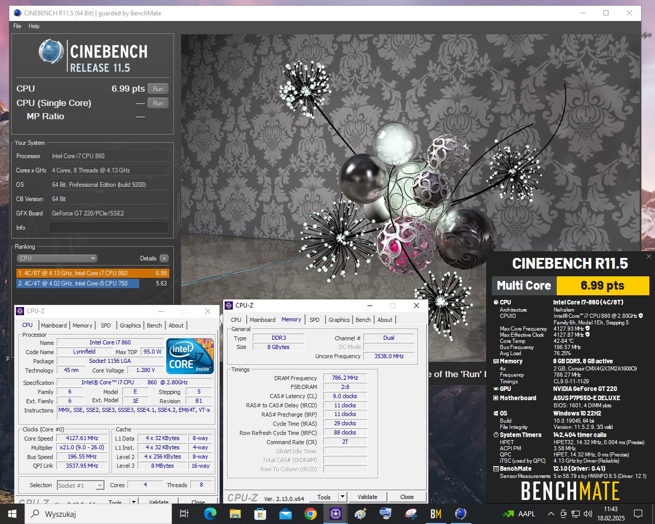Open Task View from the taskbar
655x524 pixels.
(184, 514)
